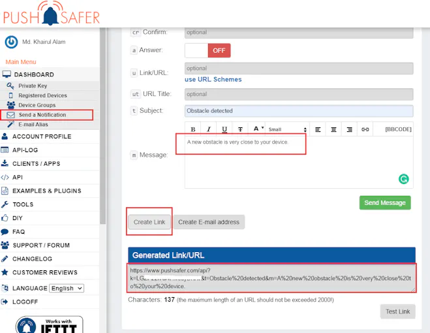The width and height of the screenshot is (430, 333).
Task: Open Customer Reviews menu item
Action: [x=45, y=273]
